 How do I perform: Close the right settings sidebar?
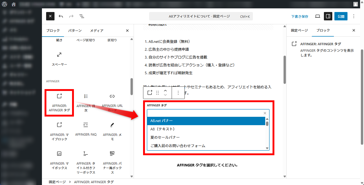(x=354, y=30)
